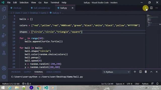The width and height of the screenshot is (161, 90).
Task: Change language mode via Python status item
Action: [x=145, y=84]
